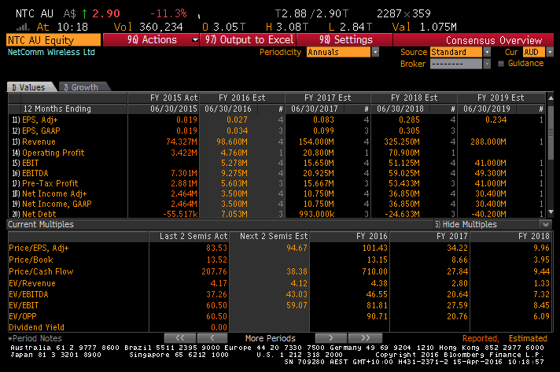The image size is (560, 372).
Task: Collapse the Current Multiples panel chevron
Action: pyautogui.click(x=546, y=225)
